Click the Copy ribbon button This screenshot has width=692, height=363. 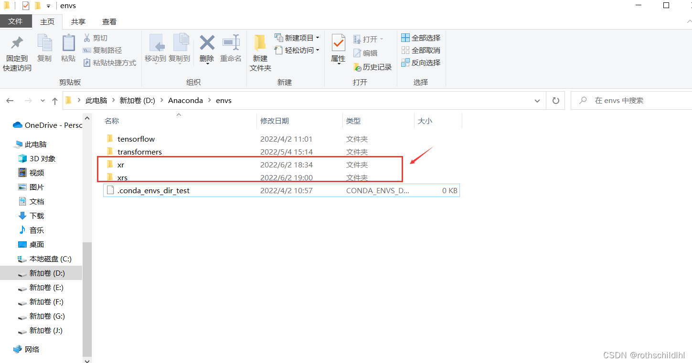pyautogui.click(x=44, y=49)
